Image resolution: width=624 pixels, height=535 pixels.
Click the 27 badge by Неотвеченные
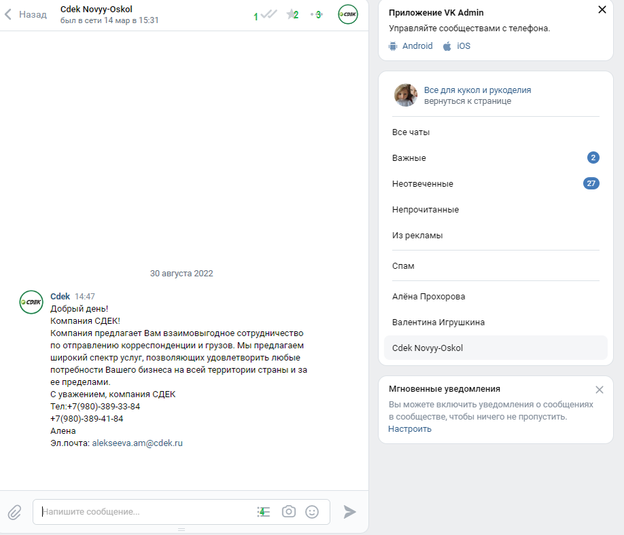point(591,183)
